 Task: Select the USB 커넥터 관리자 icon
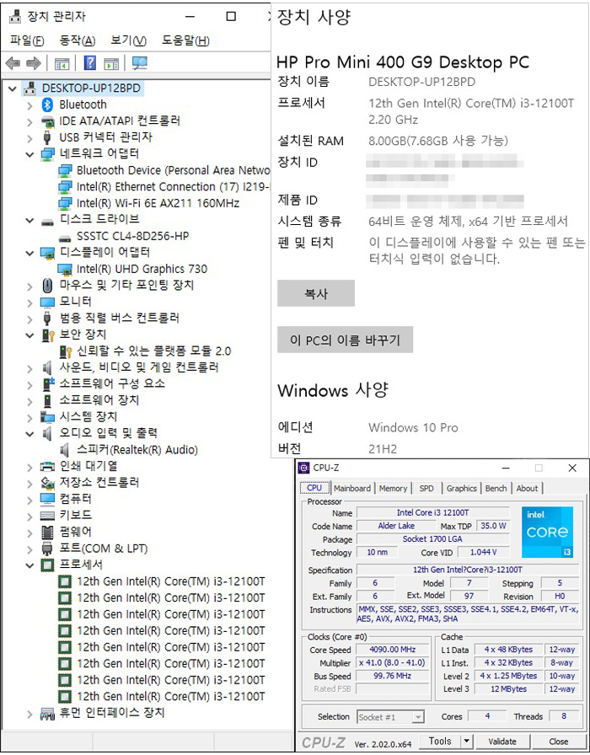pyautogui.click(x=46, y=137)
